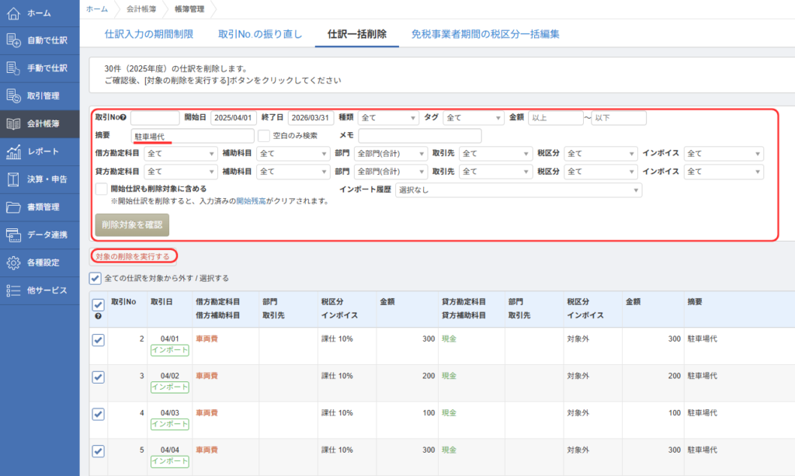Click the 削除対象を確認 button
Image resolution: width=795 pixels, height=476 pixels.
coord(131,224)
